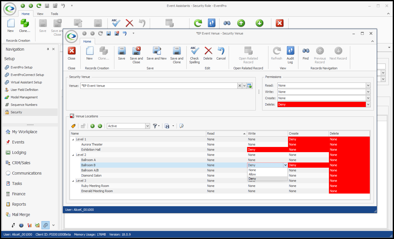This screenshot has height=239, width=394.
Task: Open EventProConnect Setup in Navigation
Action: (27, 75)
